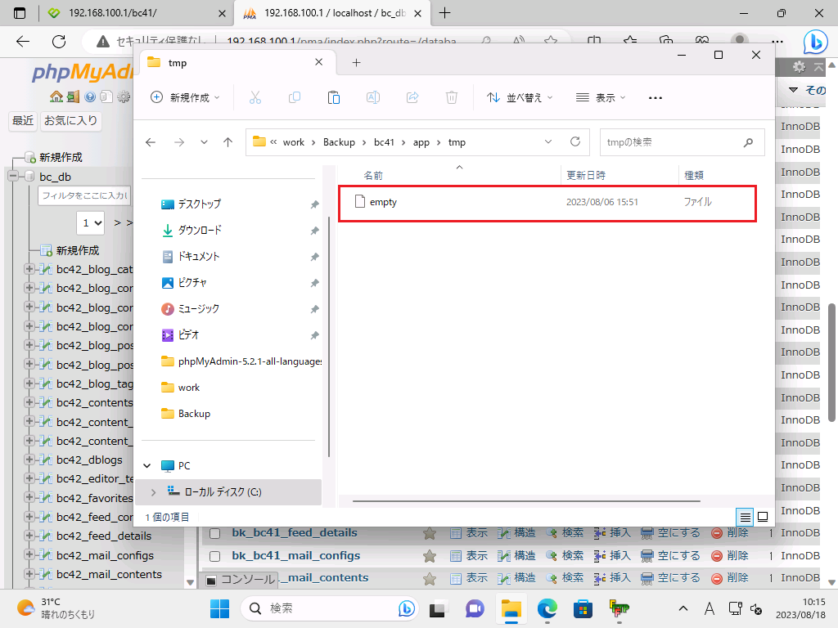Collapse the bc_db database tree node
Image resolution: width=838 pixels, height=628 pixels.
tap(14, 177)
